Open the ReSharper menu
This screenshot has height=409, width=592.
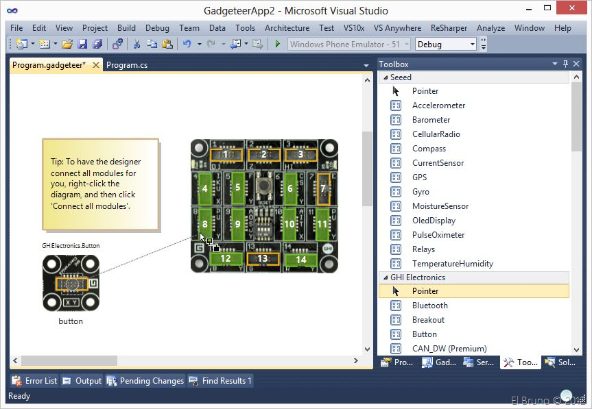click(449, 28)
